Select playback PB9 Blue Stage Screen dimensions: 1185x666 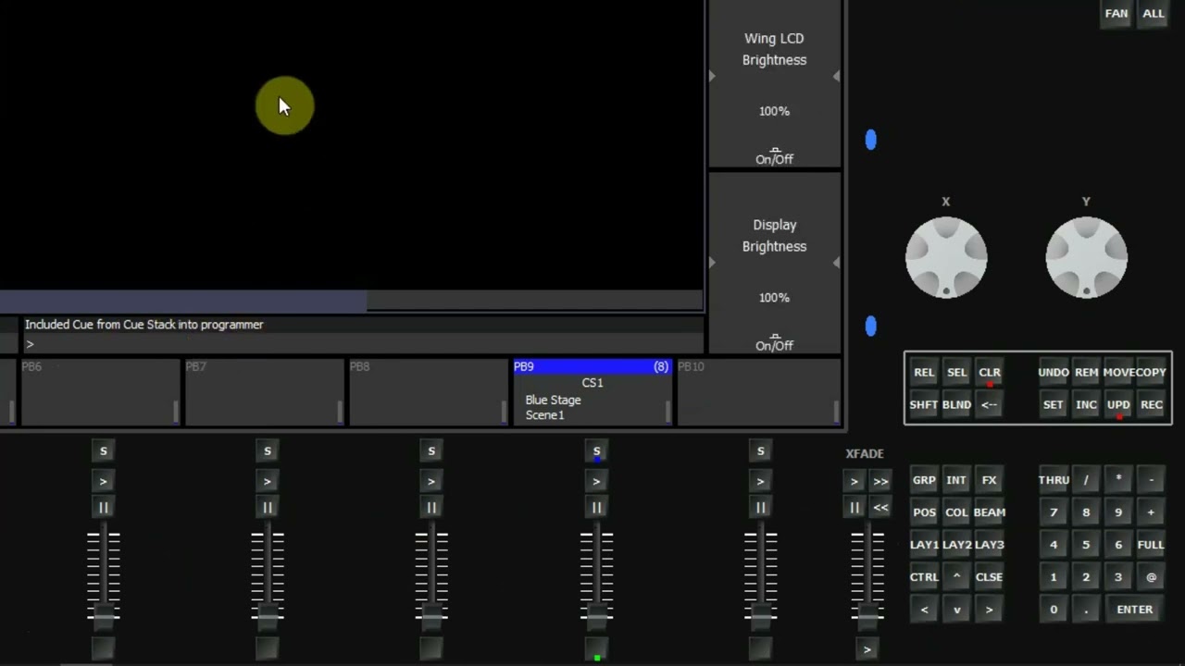pyautogui.click(x=592, y=393)
